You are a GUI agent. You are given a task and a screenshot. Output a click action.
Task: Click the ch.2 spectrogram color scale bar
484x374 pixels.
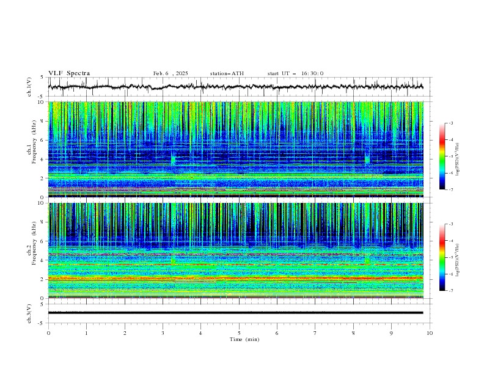[442, 257]
